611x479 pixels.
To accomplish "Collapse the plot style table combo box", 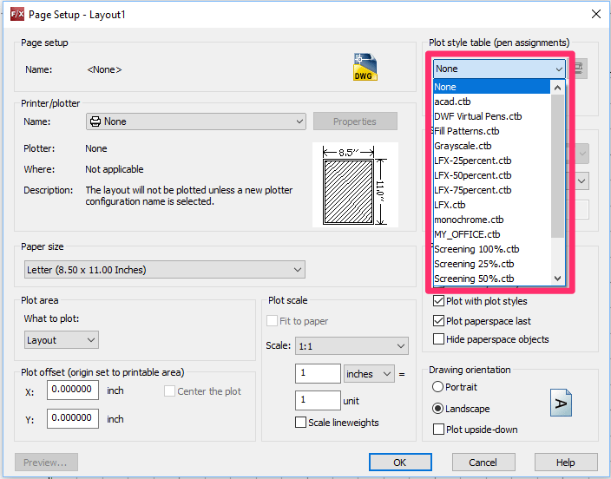I will pos(499,69).
